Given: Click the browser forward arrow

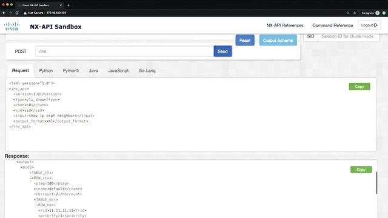Looking at the screenshot, I should [x=10, y=13].
